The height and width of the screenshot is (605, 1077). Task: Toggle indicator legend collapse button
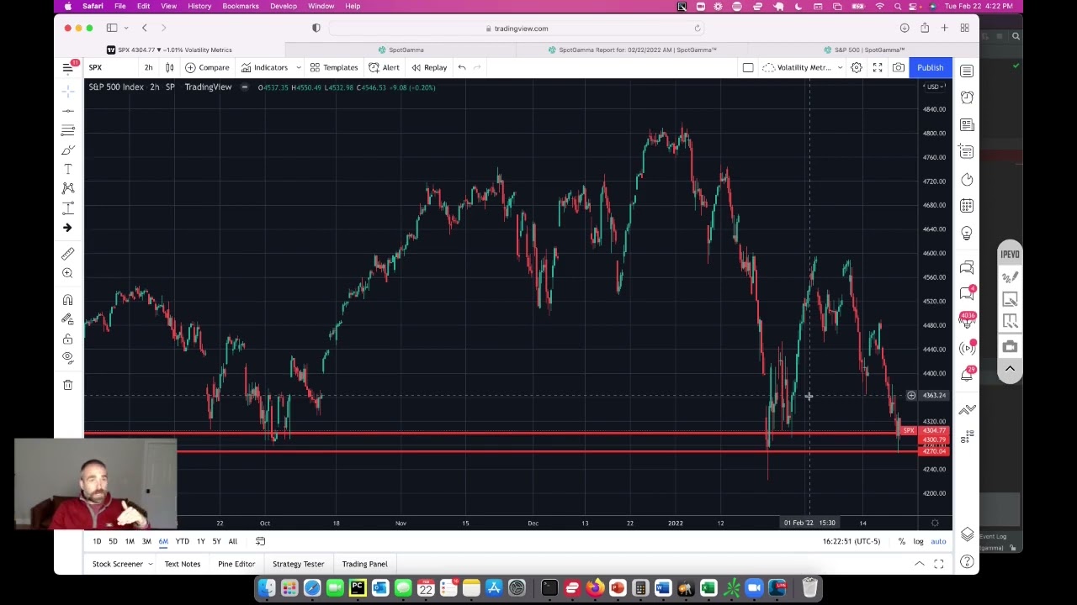coord(245,87)
